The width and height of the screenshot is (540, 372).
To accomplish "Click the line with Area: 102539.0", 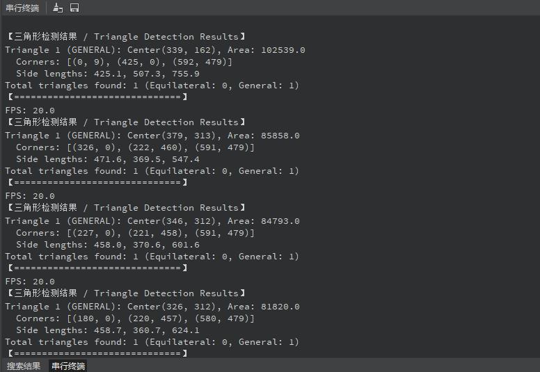I will [154, 50].
